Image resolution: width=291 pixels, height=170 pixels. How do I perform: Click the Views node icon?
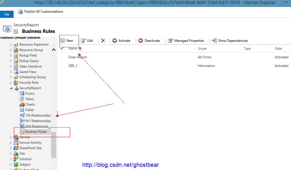point(22,99)
